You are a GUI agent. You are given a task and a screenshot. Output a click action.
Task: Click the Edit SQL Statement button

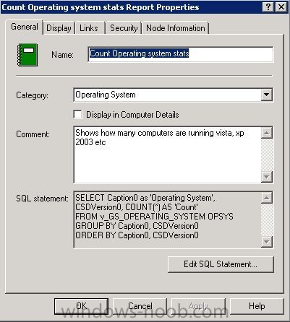221,264
